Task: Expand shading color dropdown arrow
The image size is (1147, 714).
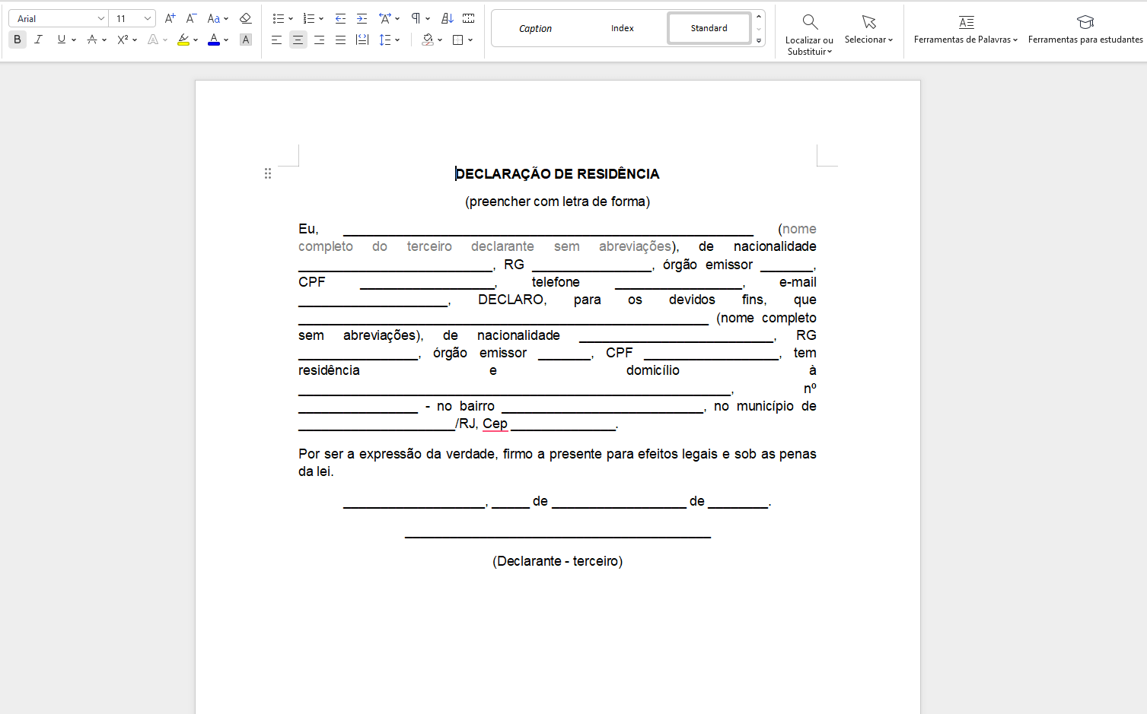Action: [440, 40]
